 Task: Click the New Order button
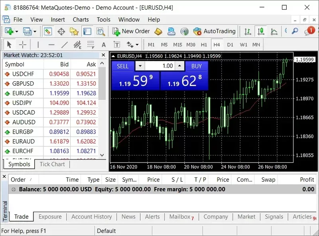click(x=131, y=31)
